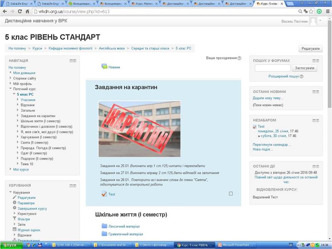This screenshot has height=249, width=332.
Task: Open the Моя домашня navigation link
Action: (24, 73)
